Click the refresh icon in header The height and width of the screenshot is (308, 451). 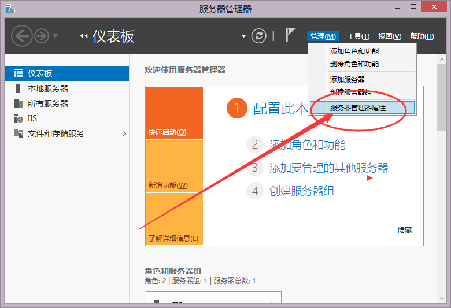tap(258, 36)
